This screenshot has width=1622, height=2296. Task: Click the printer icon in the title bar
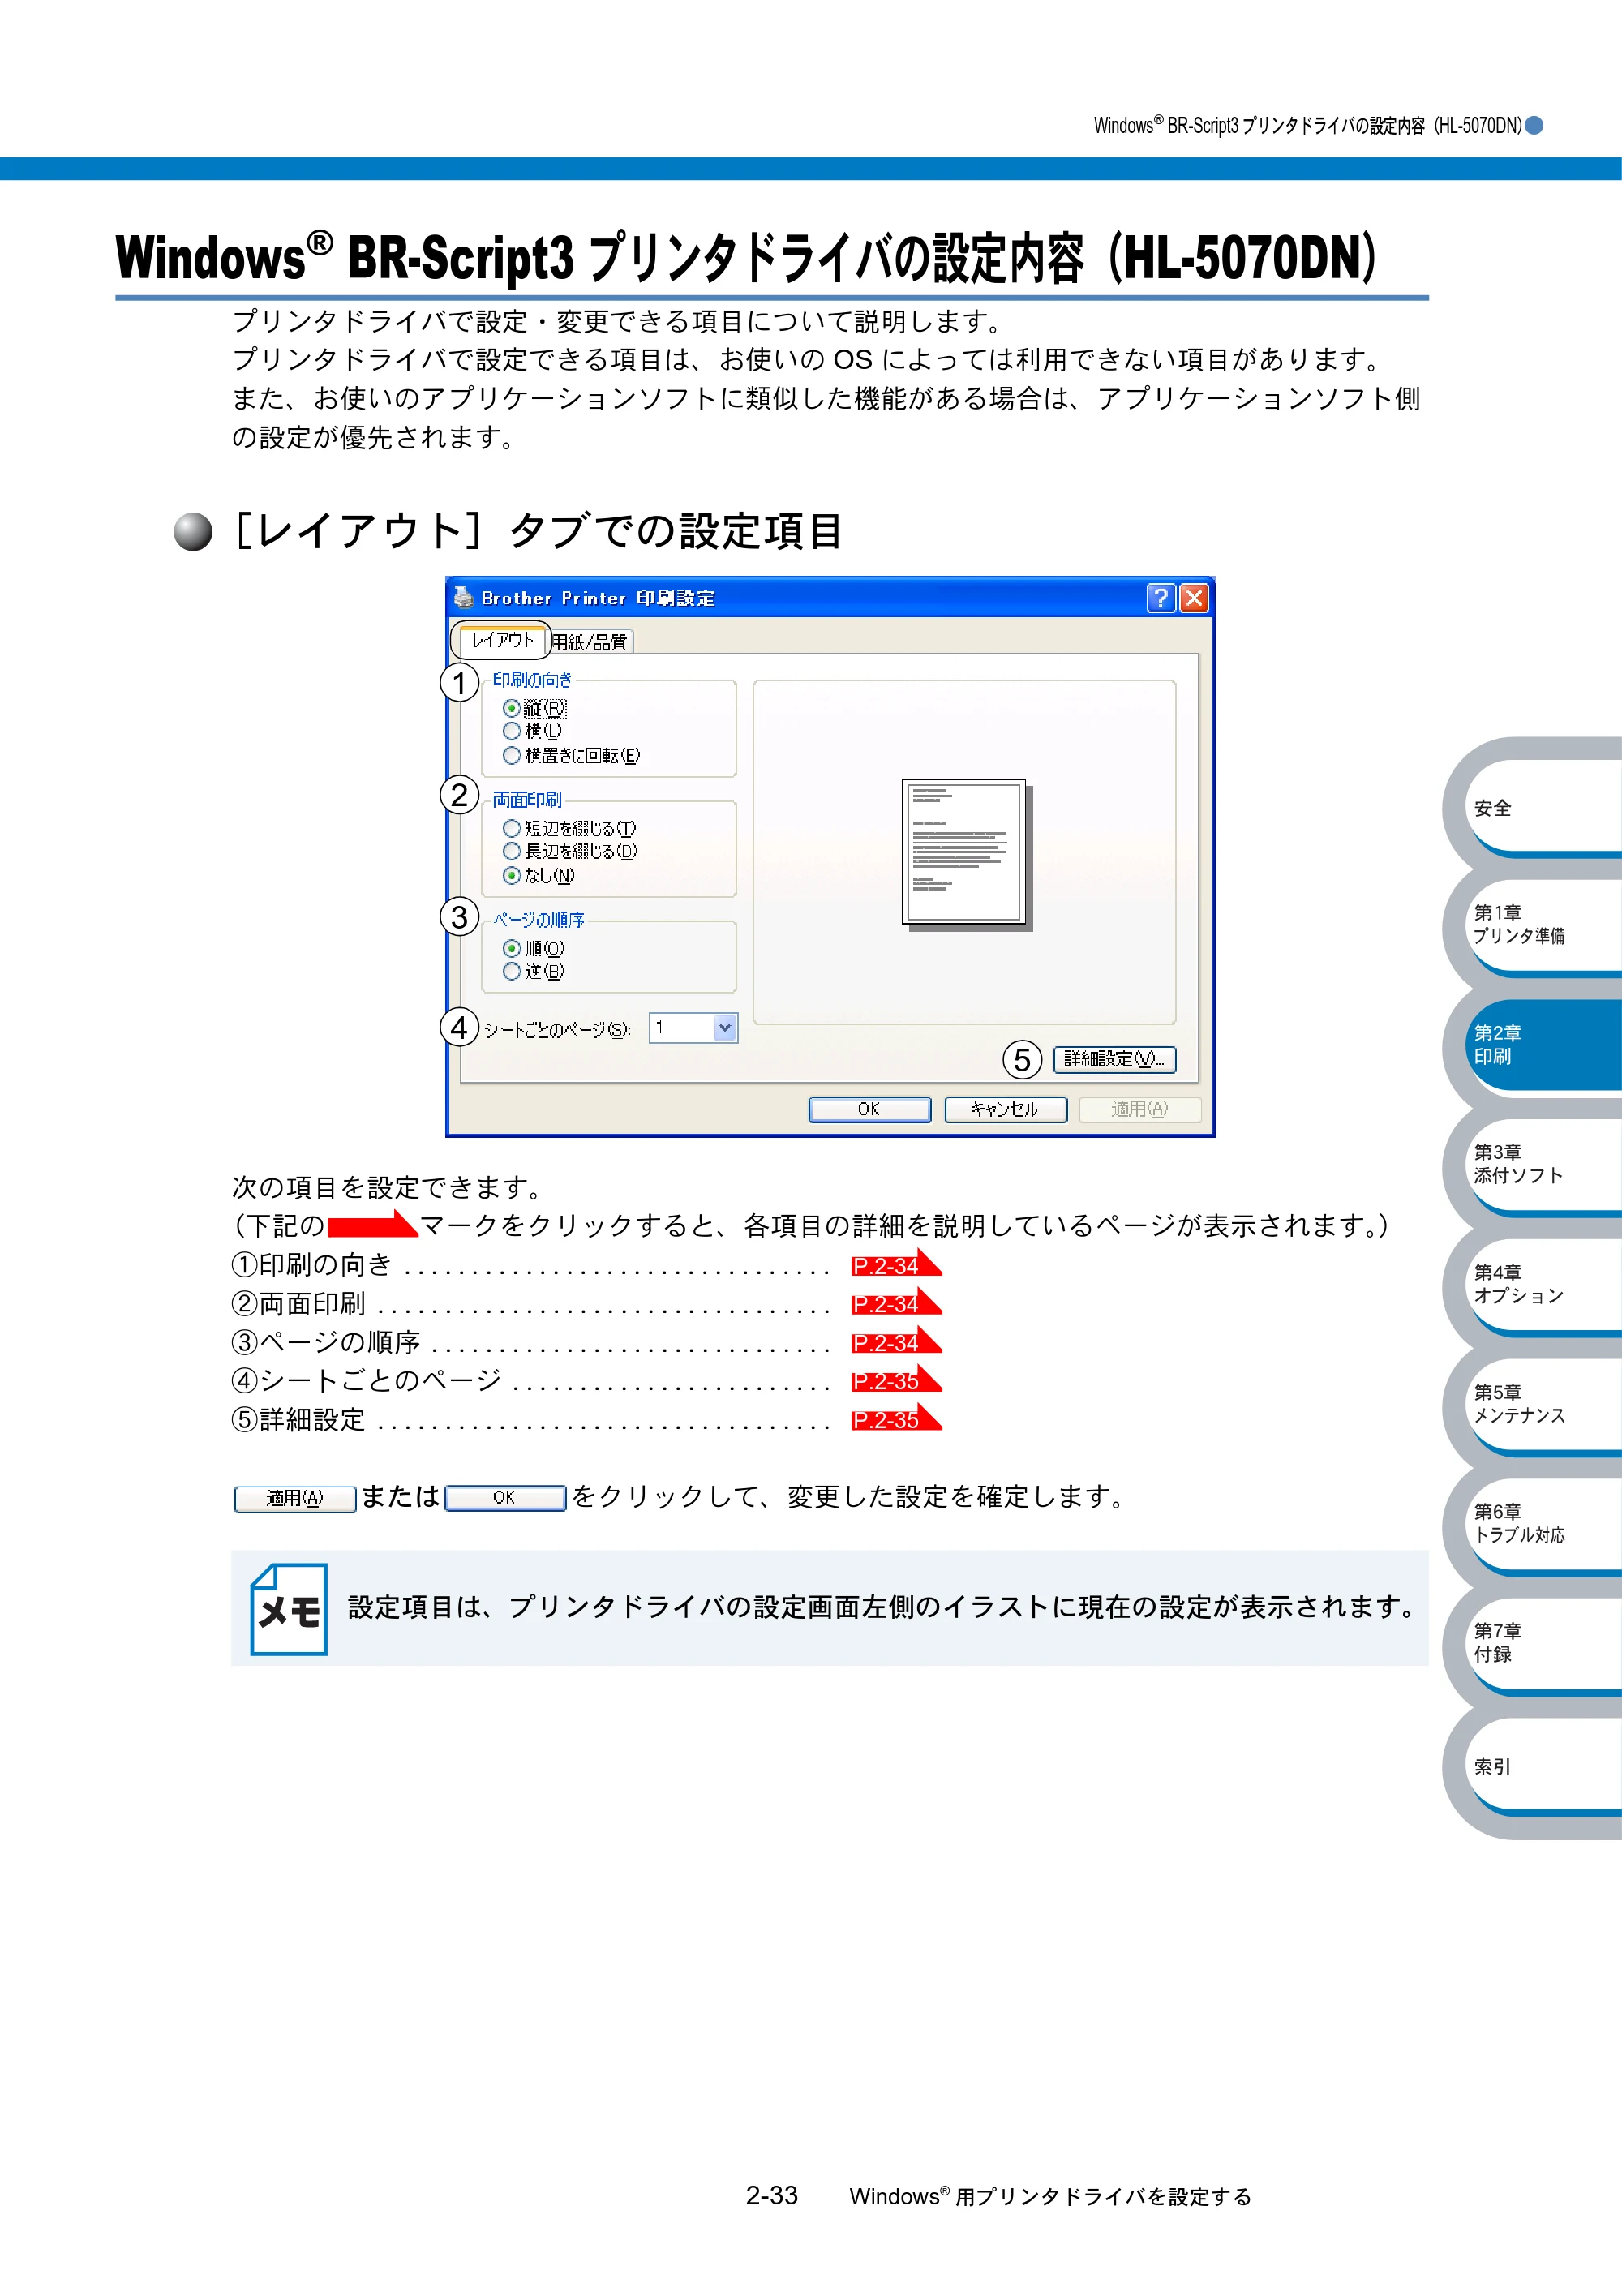463,597
